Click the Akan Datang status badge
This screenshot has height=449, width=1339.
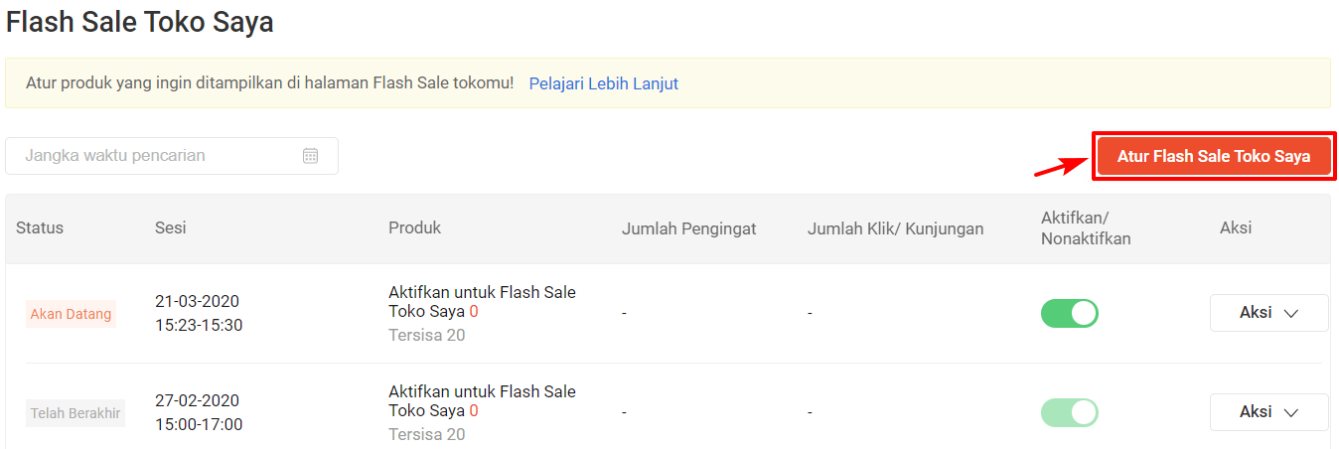tap(71, 314)
